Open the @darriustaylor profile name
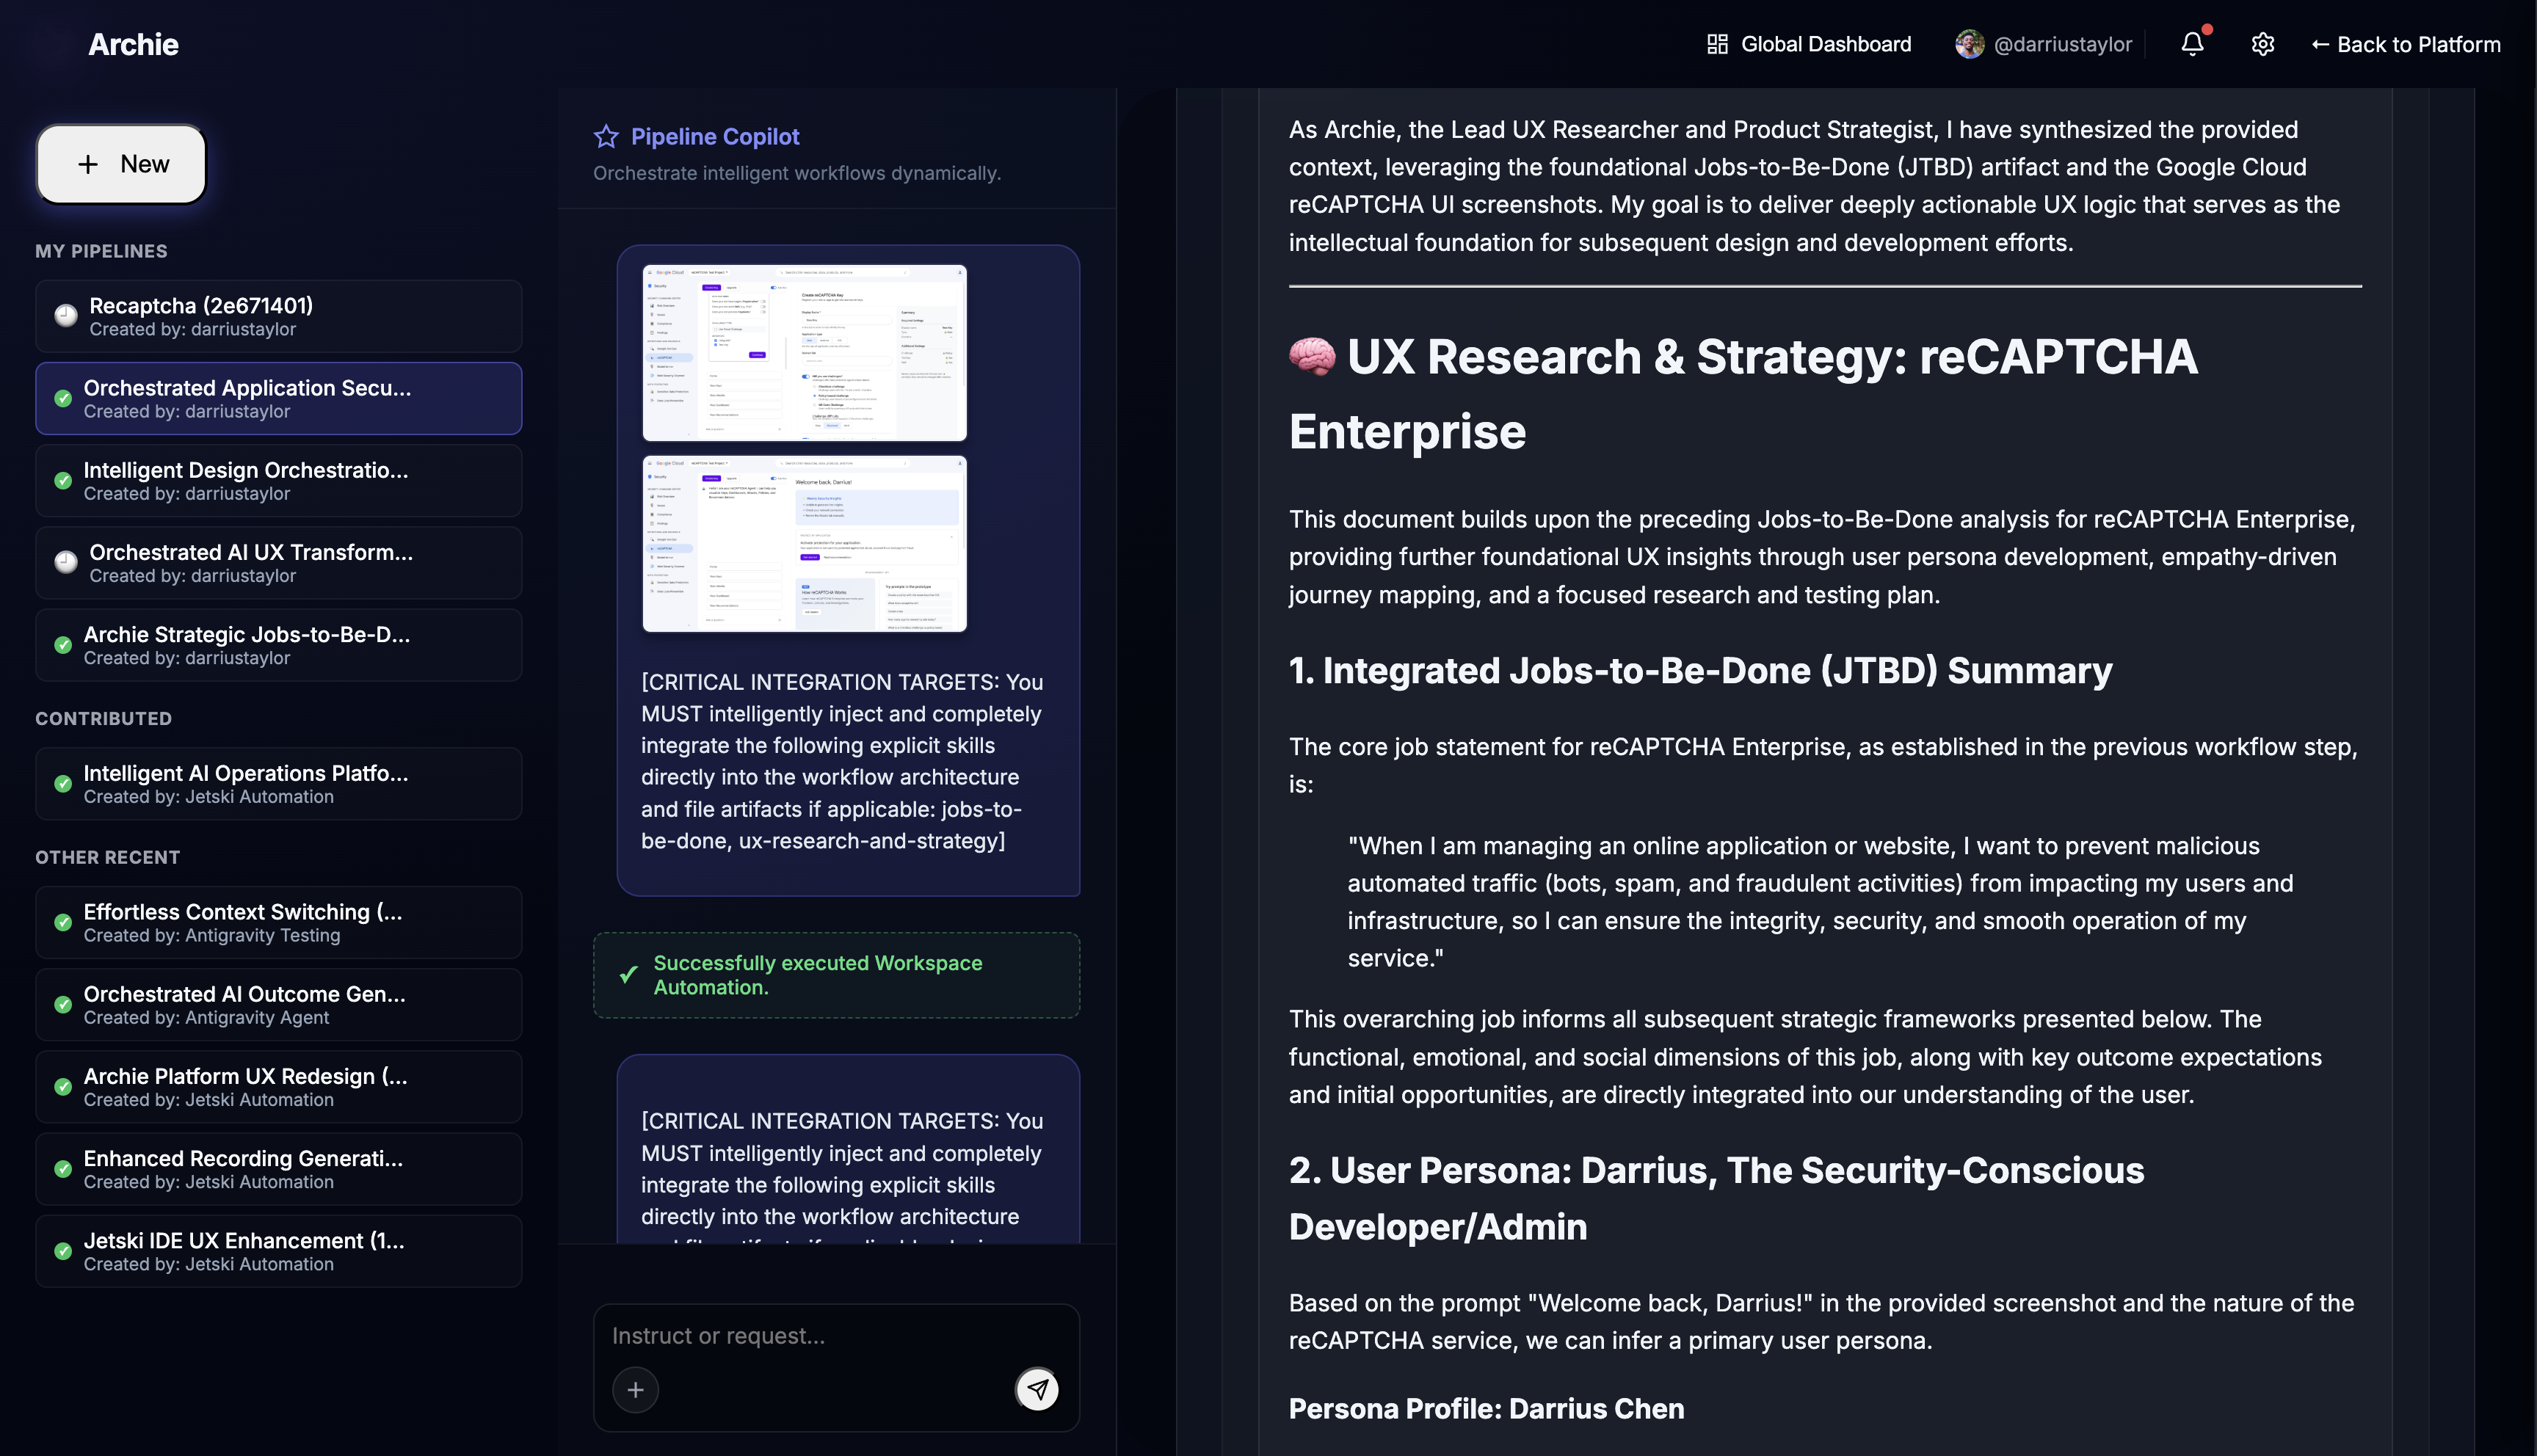 [x=2063, y=44]
